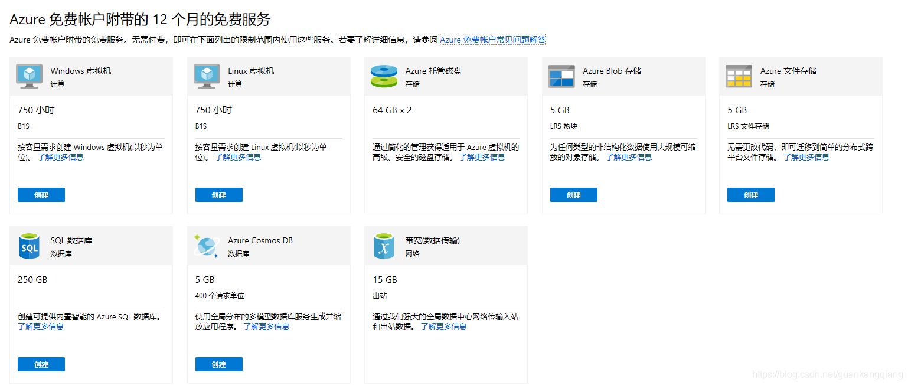Click 创建 button for Linux 虚拟机
Viewport: 908px width, 385px height.
click(219, 195)
